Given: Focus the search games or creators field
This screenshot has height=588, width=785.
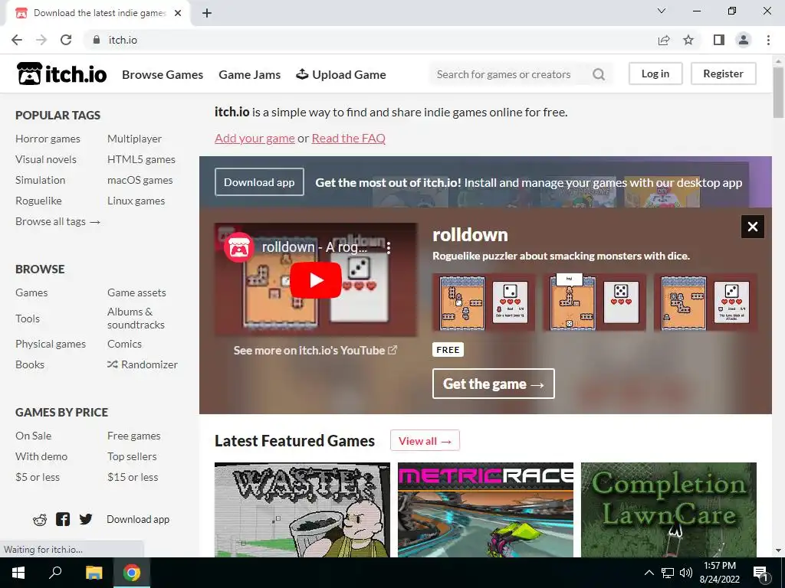Looking at the screenshot, I should click(511, 74).
